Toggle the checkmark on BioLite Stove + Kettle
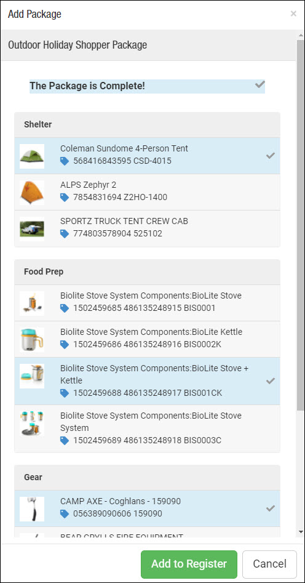 271,380
